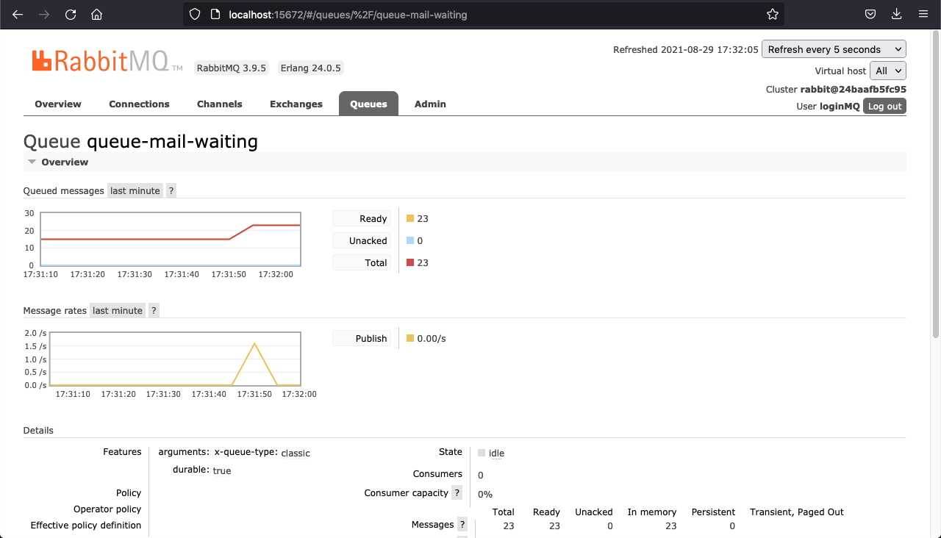Click the RabbitMQ 3.9.5 version label
The width and height of the screenshot is (941, 538).
232,68
